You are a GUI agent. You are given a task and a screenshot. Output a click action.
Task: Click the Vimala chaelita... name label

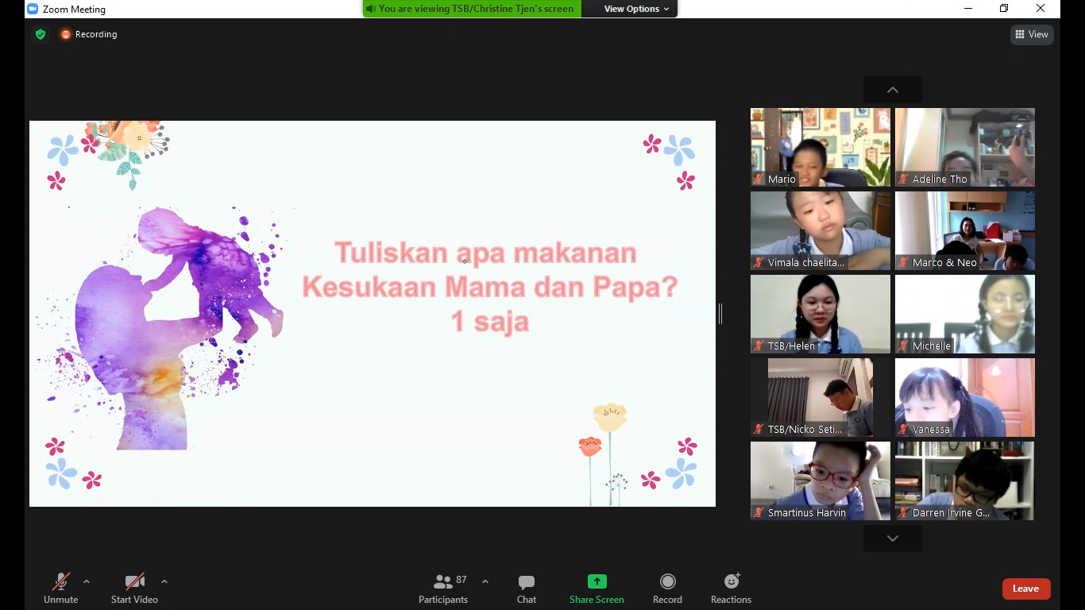point(806,262)
